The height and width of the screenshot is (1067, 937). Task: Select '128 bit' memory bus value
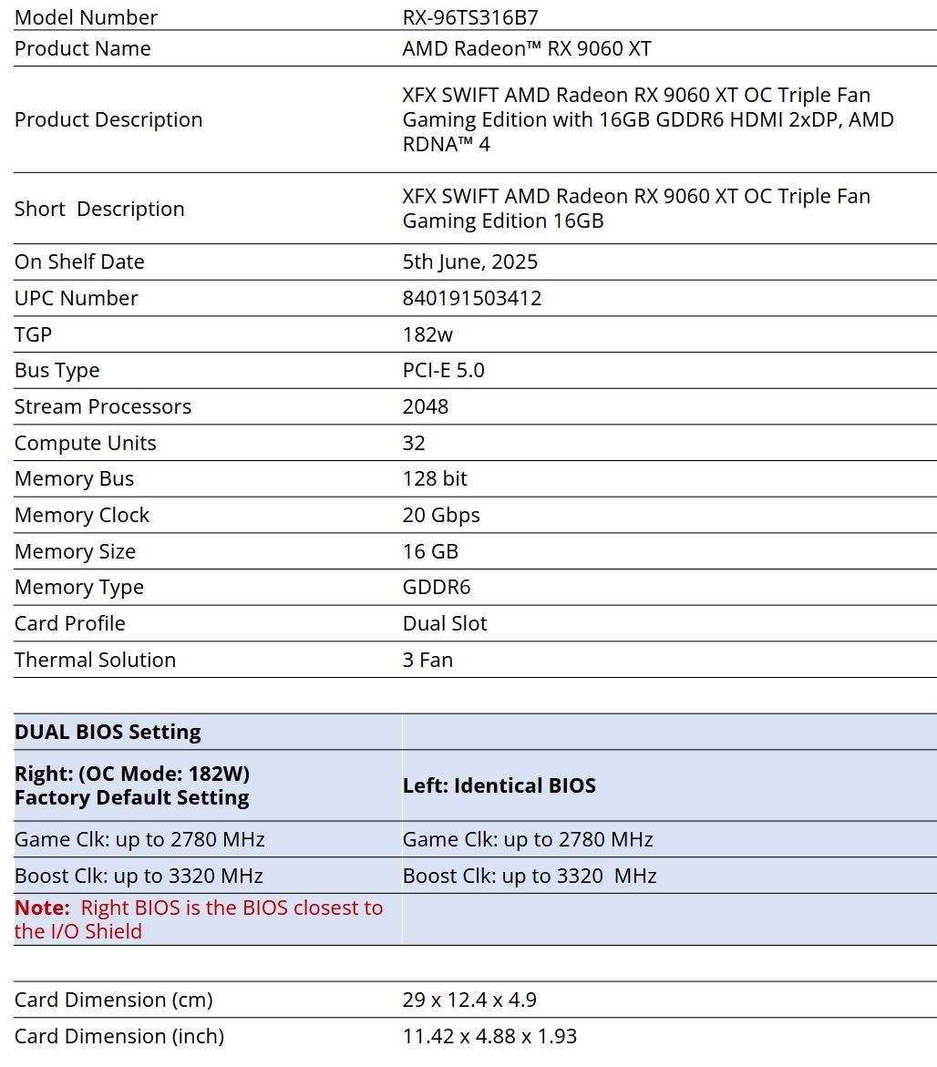point(435,478)
